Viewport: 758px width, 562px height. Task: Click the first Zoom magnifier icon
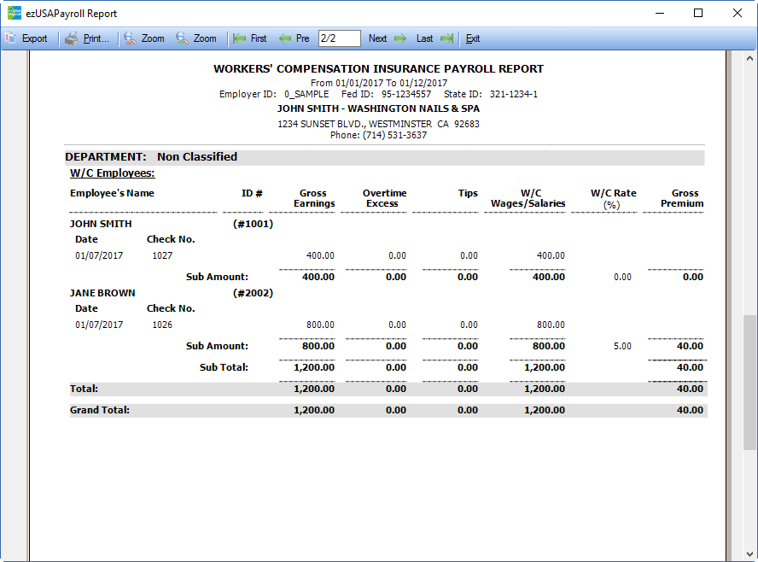point(130,38)
